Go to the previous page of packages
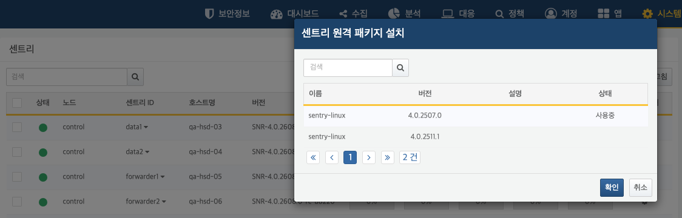This screenshot has width=682, height=218. (x=332, y=157)
